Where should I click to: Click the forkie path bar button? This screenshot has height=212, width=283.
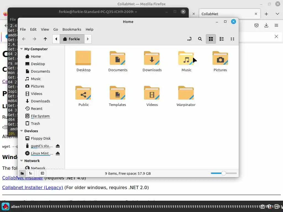click(x=72, y=39)
